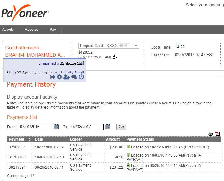The image size is (224, 181).
Task: Click the logout arrow icon in overlay
Action: [x=53, y=77]
